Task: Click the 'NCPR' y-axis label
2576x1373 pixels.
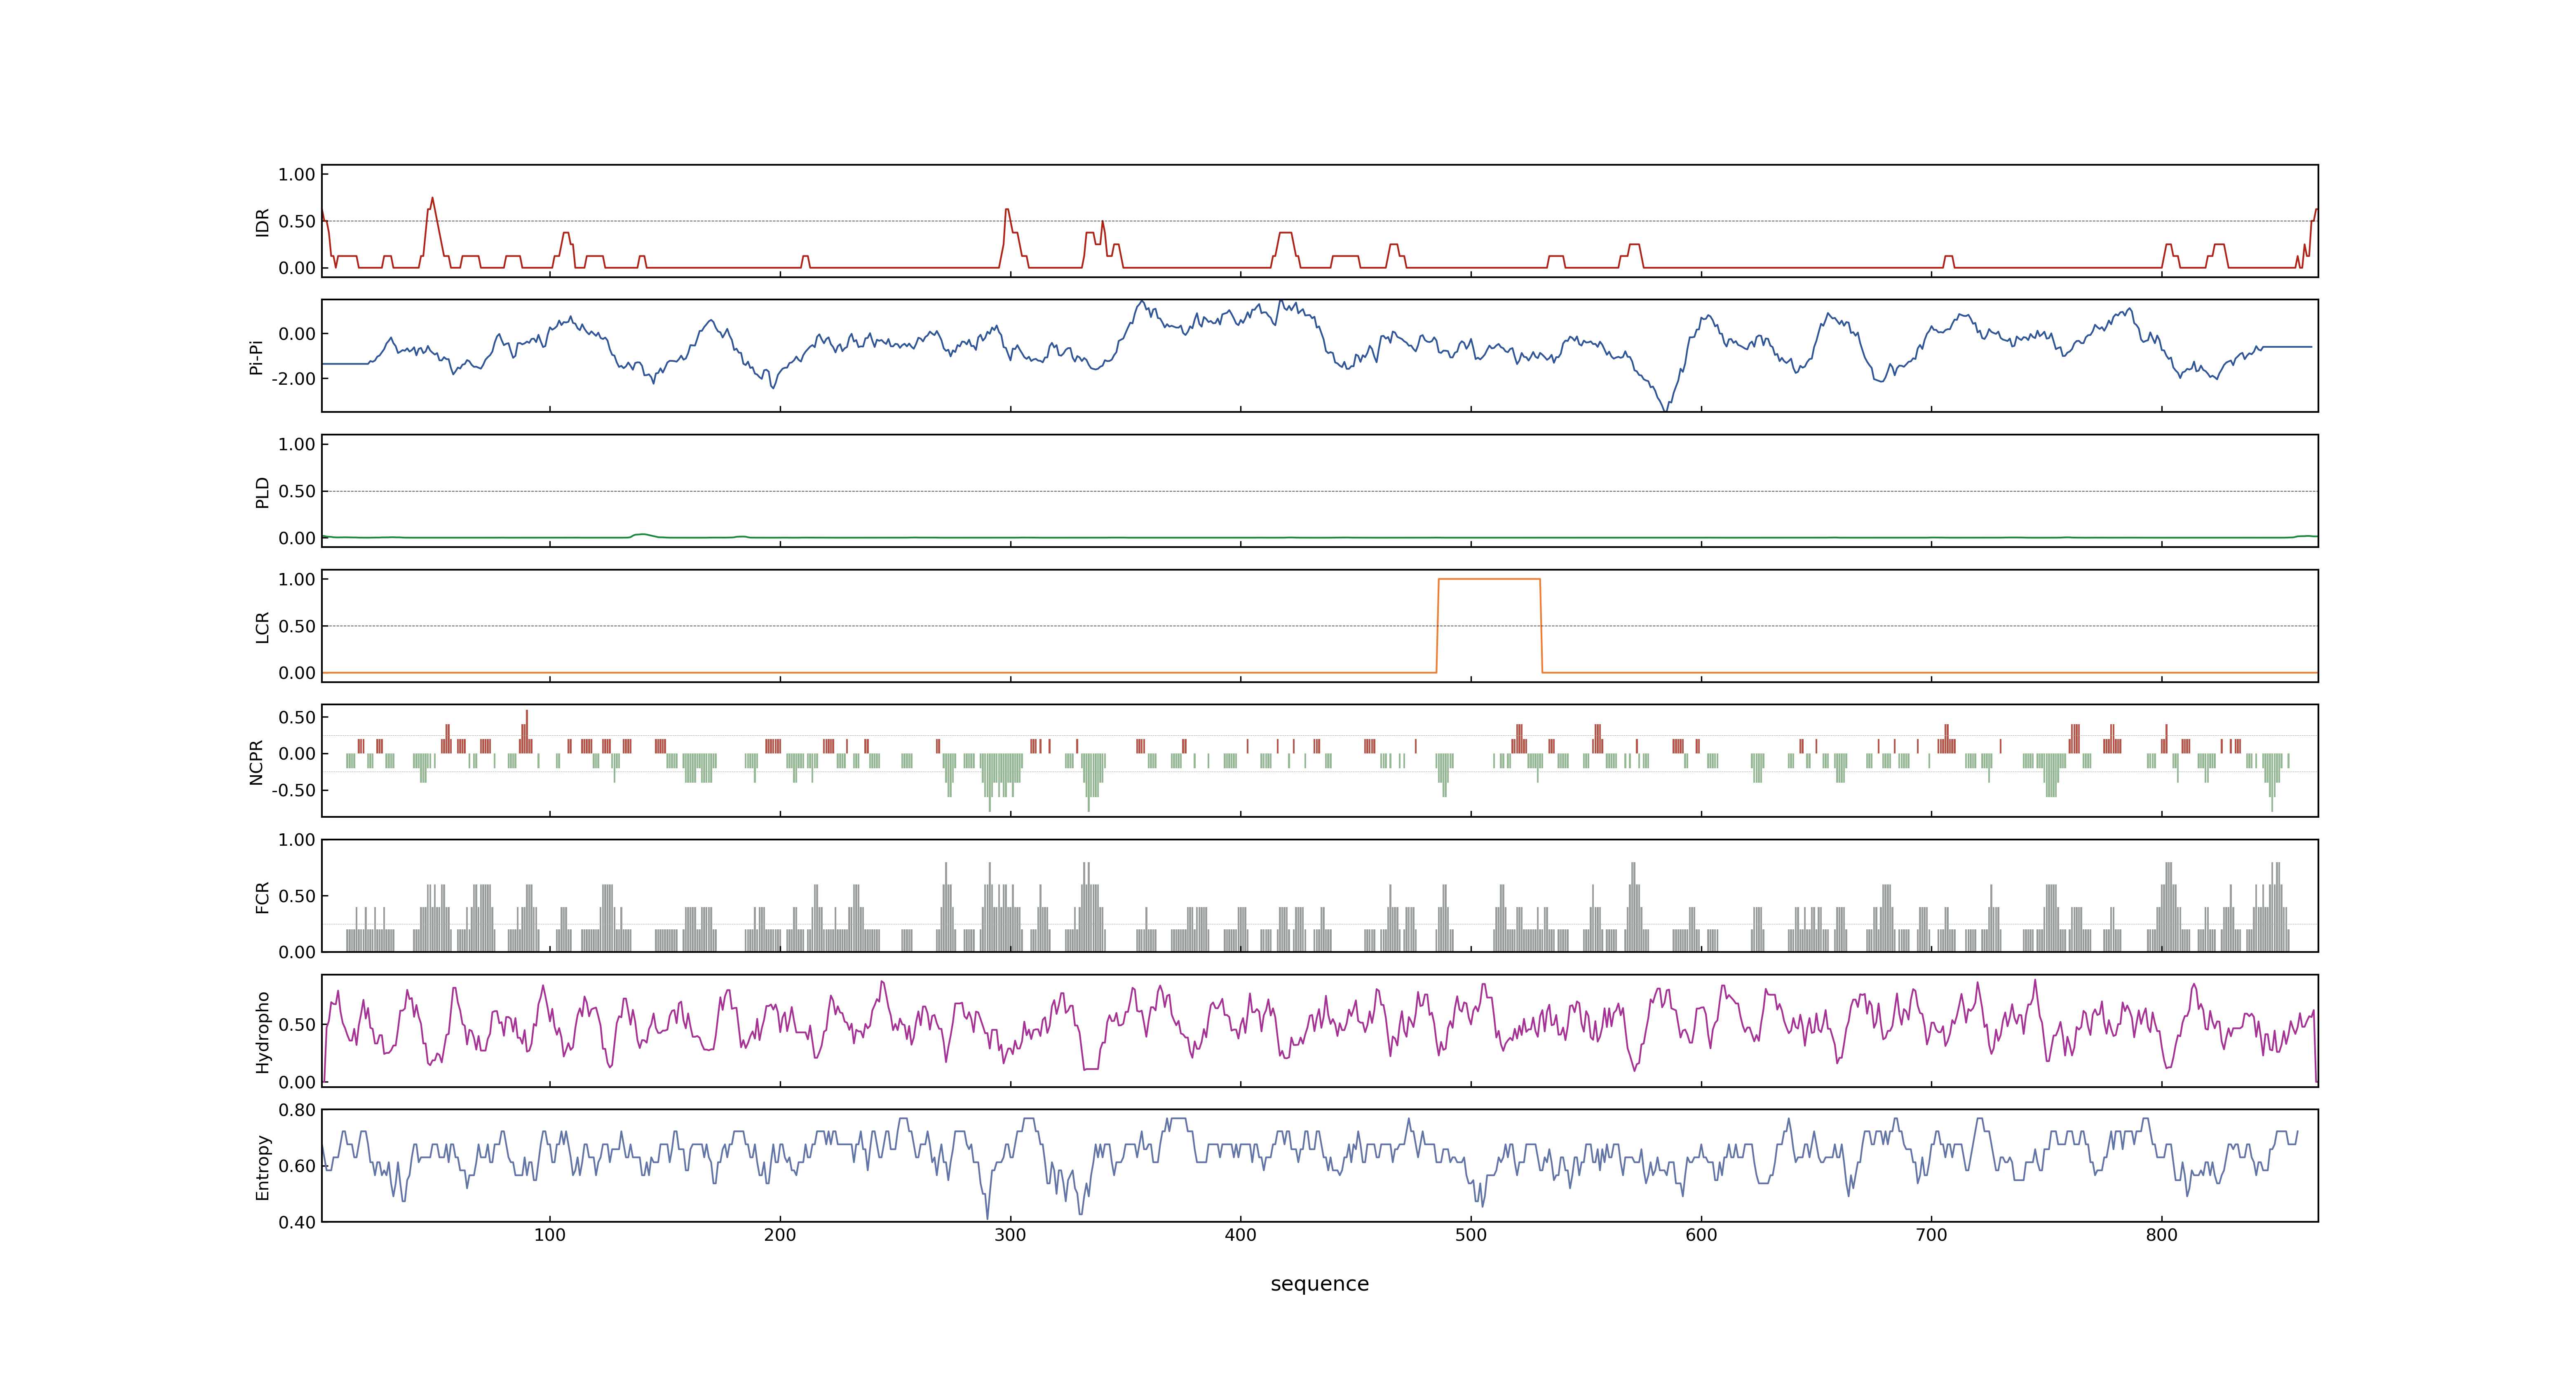Action: (256, 763)
